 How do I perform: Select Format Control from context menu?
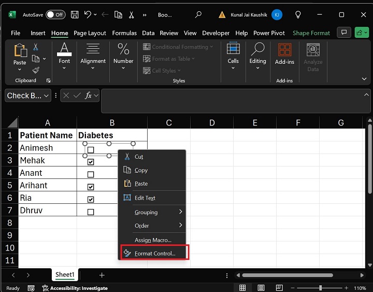pos(154,254)
